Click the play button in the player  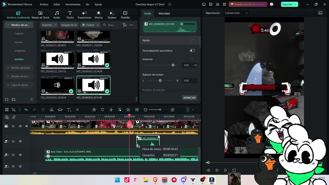(x=225, y=170)
